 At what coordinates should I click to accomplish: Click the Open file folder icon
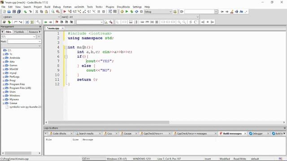tap(9, 12)
